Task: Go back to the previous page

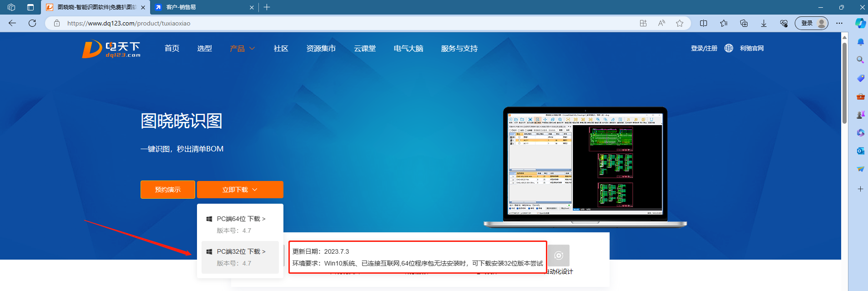Action: coord(12,23)
